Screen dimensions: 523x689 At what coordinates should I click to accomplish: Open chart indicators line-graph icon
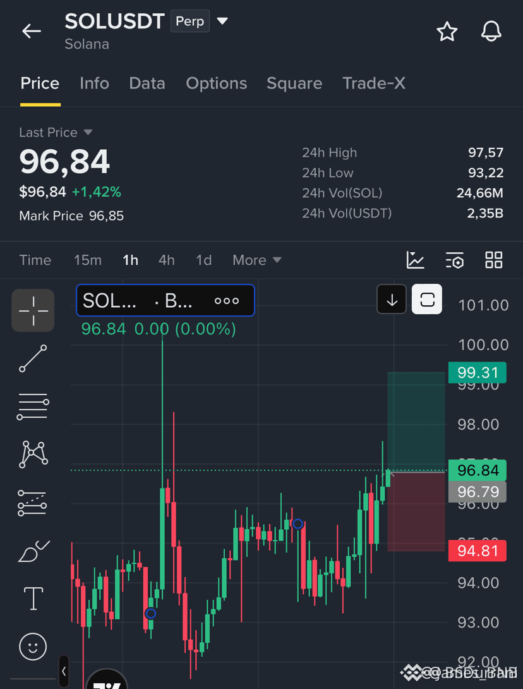[x=416, y=260]
